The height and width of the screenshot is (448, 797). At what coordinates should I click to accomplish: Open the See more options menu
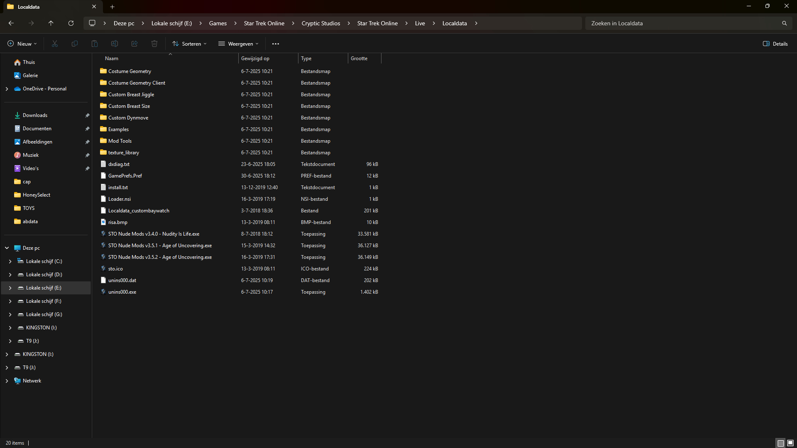pyautogui.click(x=276, y=44)
